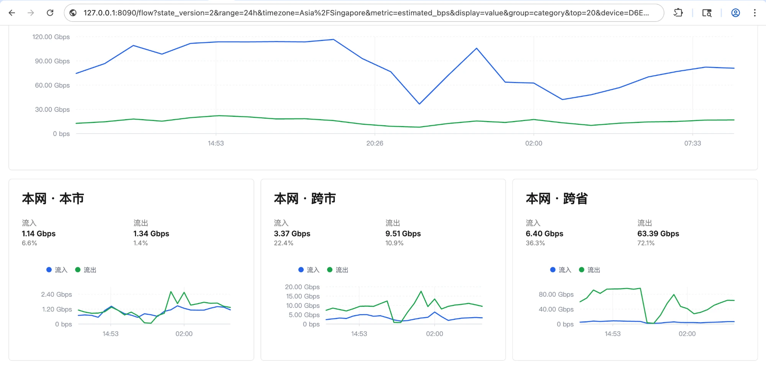Click the 1.34 Gbps outflow value
This screenshot has height=365, width=766.
151,234
